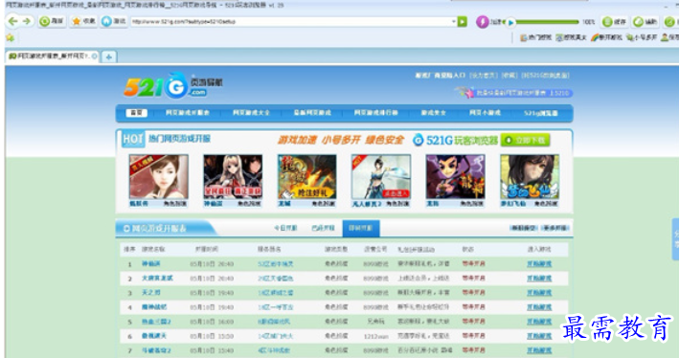Open the 凡人修真2 game thumbnail
Image resolution: width=679 pixels, height=358 pixels.
tap(381, 177)
